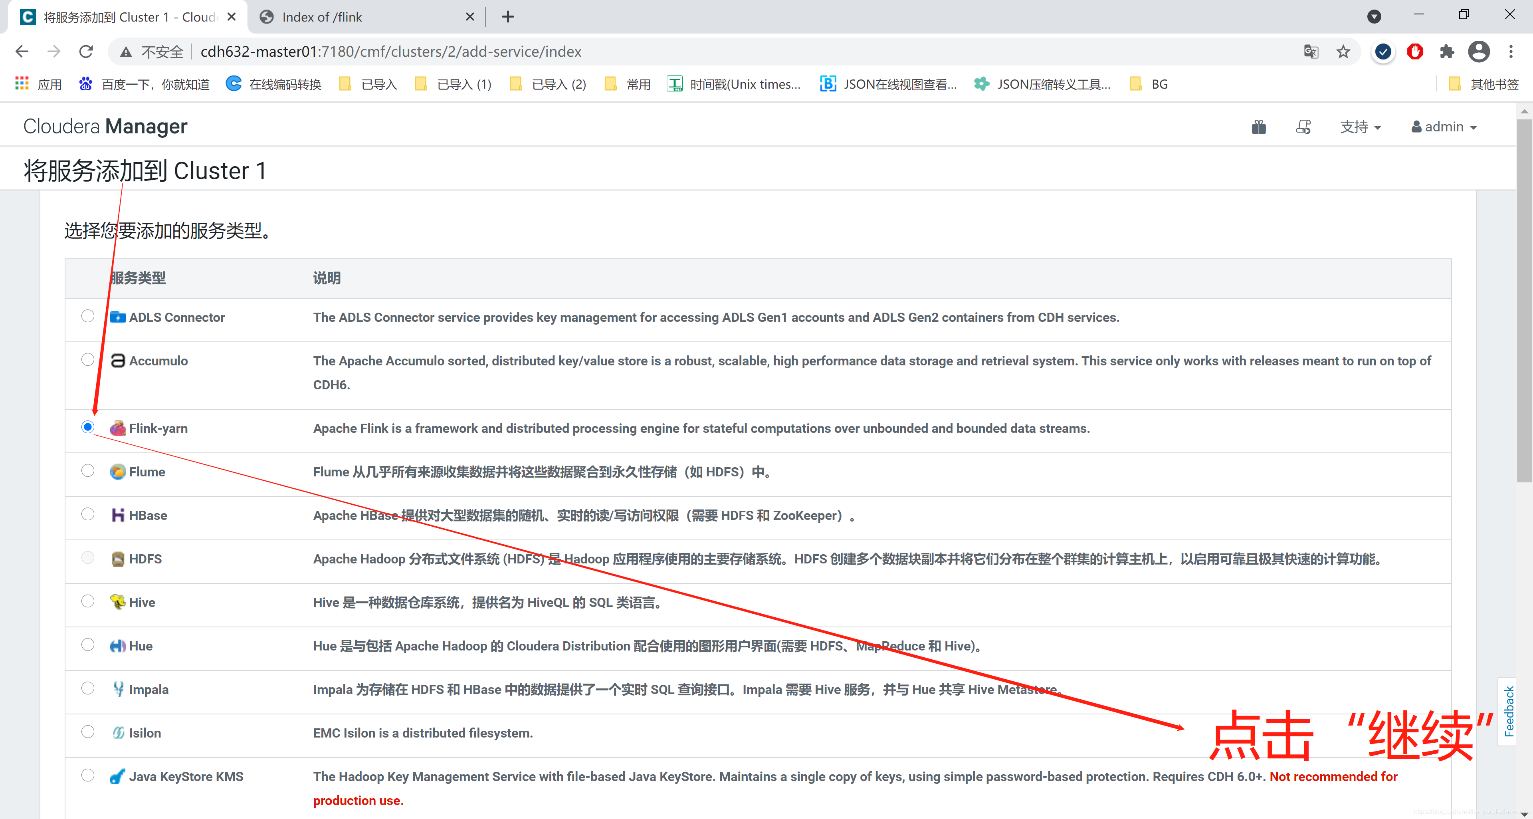
Task: Choose the Flume service radio button
Action: click(x=87, y=470)
